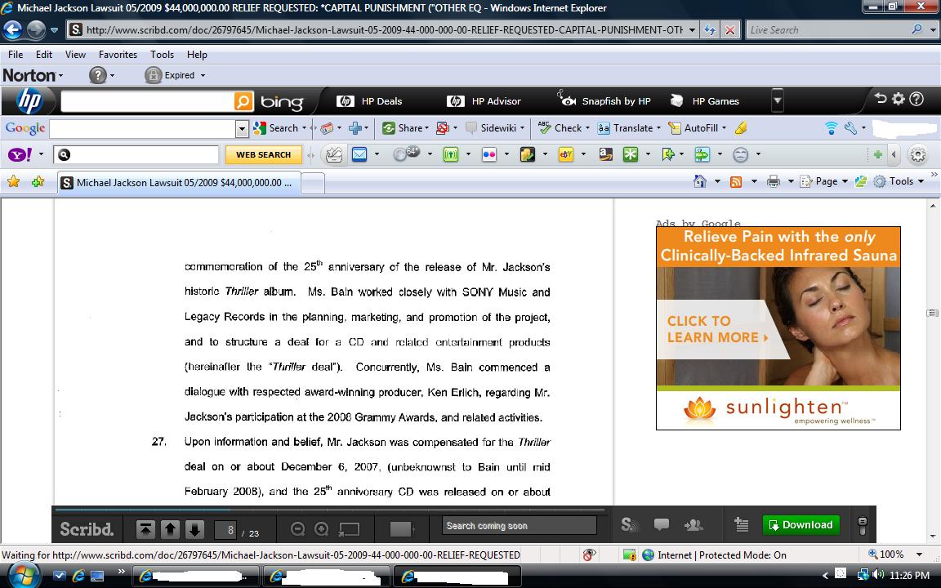Expand HP toolbar more items dropdown
Image resolution: width=941 pixels, height=588 pixels.
[777, 100]
